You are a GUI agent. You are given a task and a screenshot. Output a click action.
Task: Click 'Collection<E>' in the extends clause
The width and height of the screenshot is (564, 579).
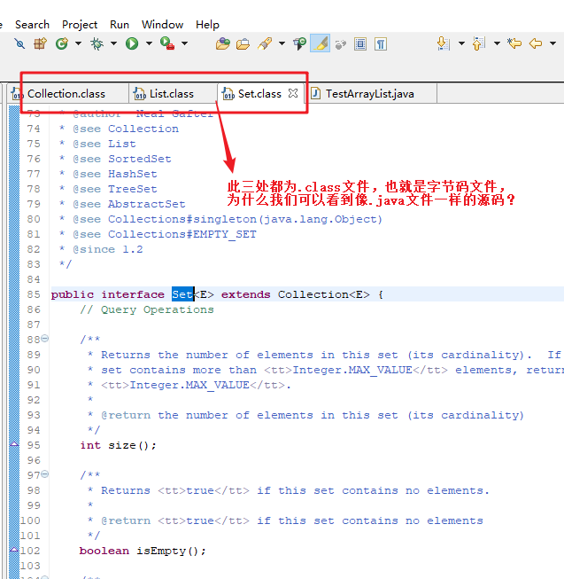coord(324,294)
